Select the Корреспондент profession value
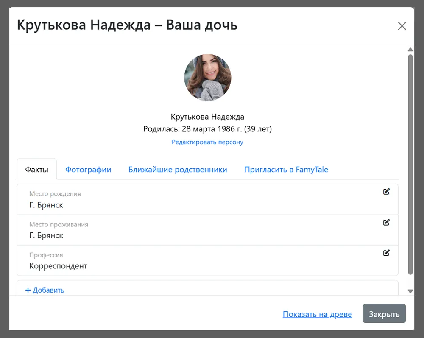Viewport: 424px width, 338px height. 58,266
